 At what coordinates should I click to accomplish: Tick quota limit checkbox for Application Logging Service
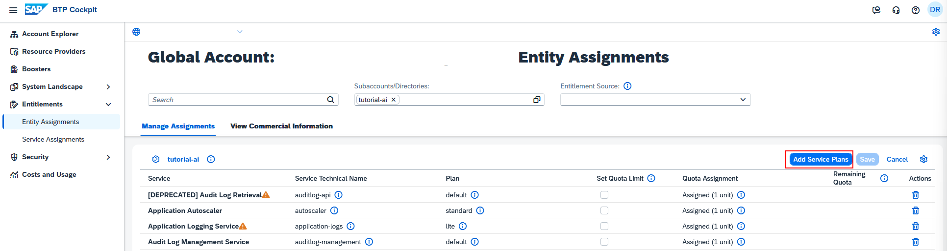click(x=604, y=226)
